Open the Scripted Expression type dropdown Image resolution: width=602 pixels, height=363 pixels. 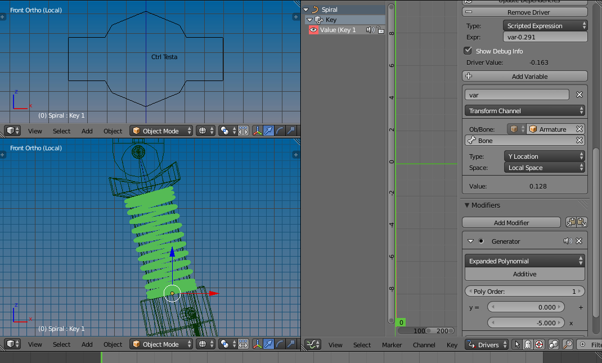tap(545, 26)
